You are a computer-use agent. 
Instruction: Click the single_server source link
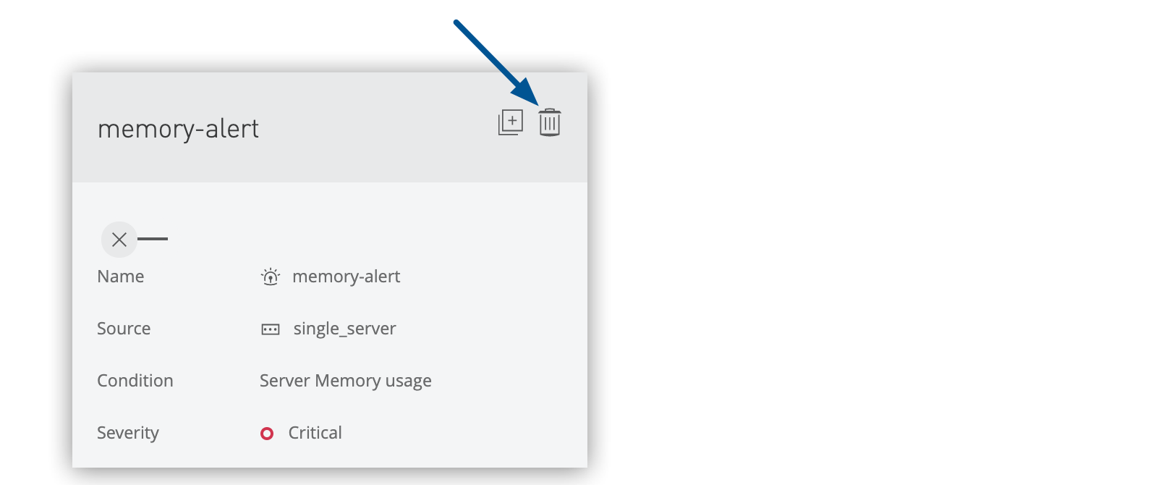pos(344,329)
